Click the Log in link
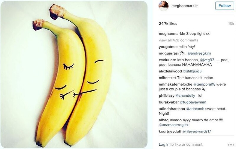This screenshot has width=236, height=149. [164, 145]
